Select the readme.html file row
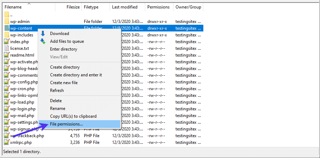 pyautogui.click(x=22, y=55)
